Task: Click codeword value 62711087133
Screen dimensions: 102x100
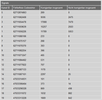Action: point(20,69)
